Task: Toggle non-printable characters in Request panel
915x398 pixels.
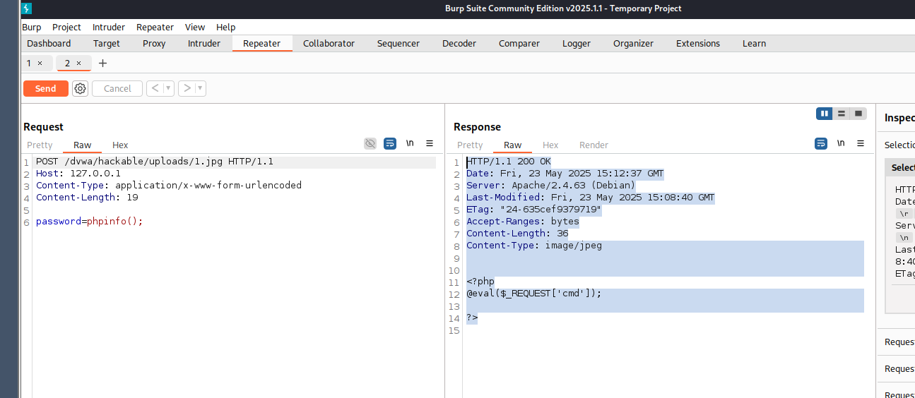Action: click(x=410, y=143)
